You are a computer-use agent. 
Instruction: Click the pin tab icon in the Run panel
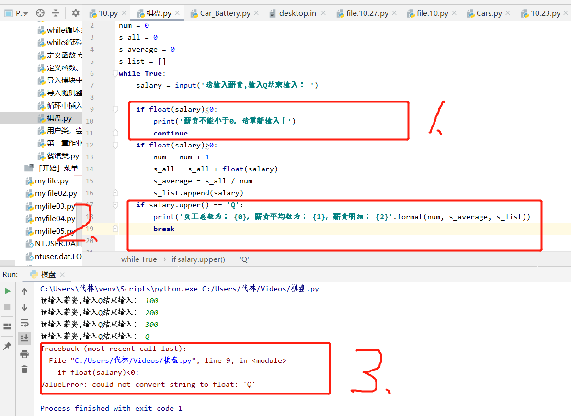pos(7,346)
